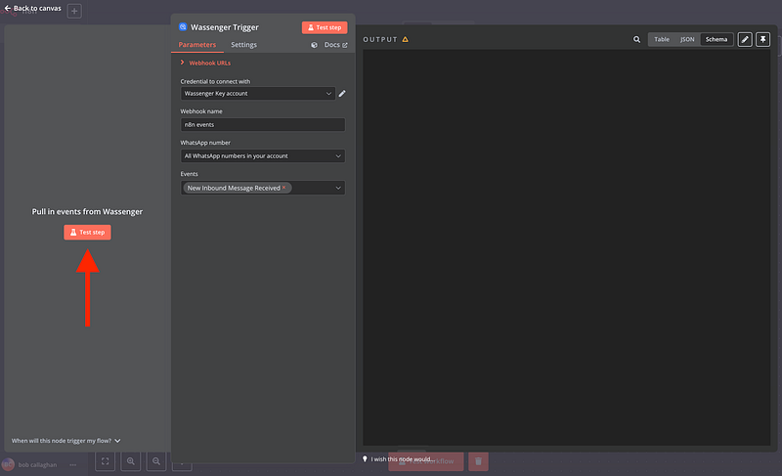This screenshot has width=782, height=476.
Task: Click the Webhook name input field
Action: (x=262, y=125)
